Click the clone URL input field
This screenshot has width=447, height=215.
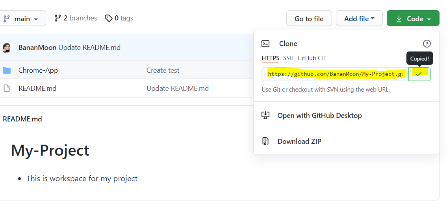(x=335, y=74)
